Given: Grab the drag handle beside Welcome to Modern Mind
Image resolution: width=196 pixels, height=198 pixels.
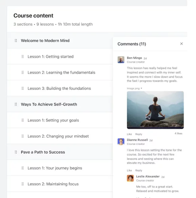Looking at the screenshot, I should (16, 41).
